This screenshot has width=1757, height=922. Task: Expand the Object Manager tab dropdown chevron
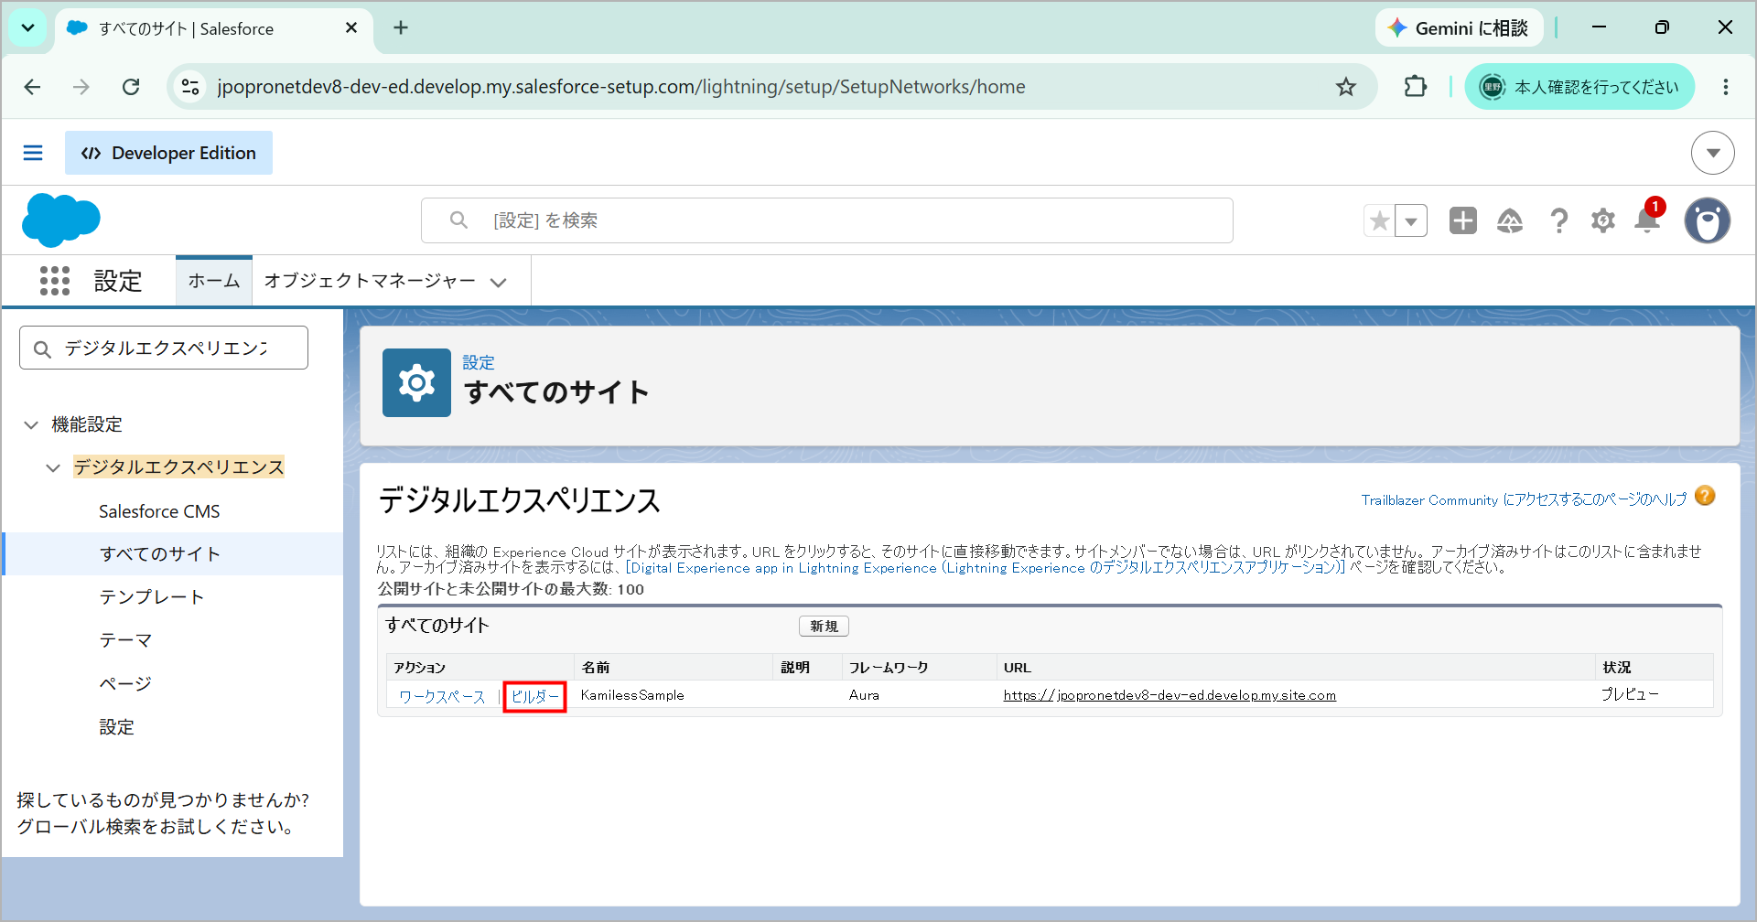click(499, 282)
